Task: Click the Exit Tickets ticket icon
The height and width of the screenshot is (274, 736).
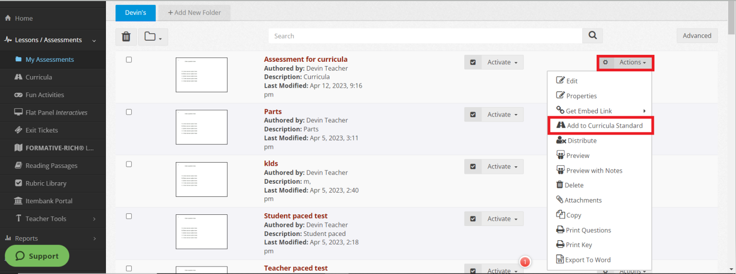Action: coord(18,130)
